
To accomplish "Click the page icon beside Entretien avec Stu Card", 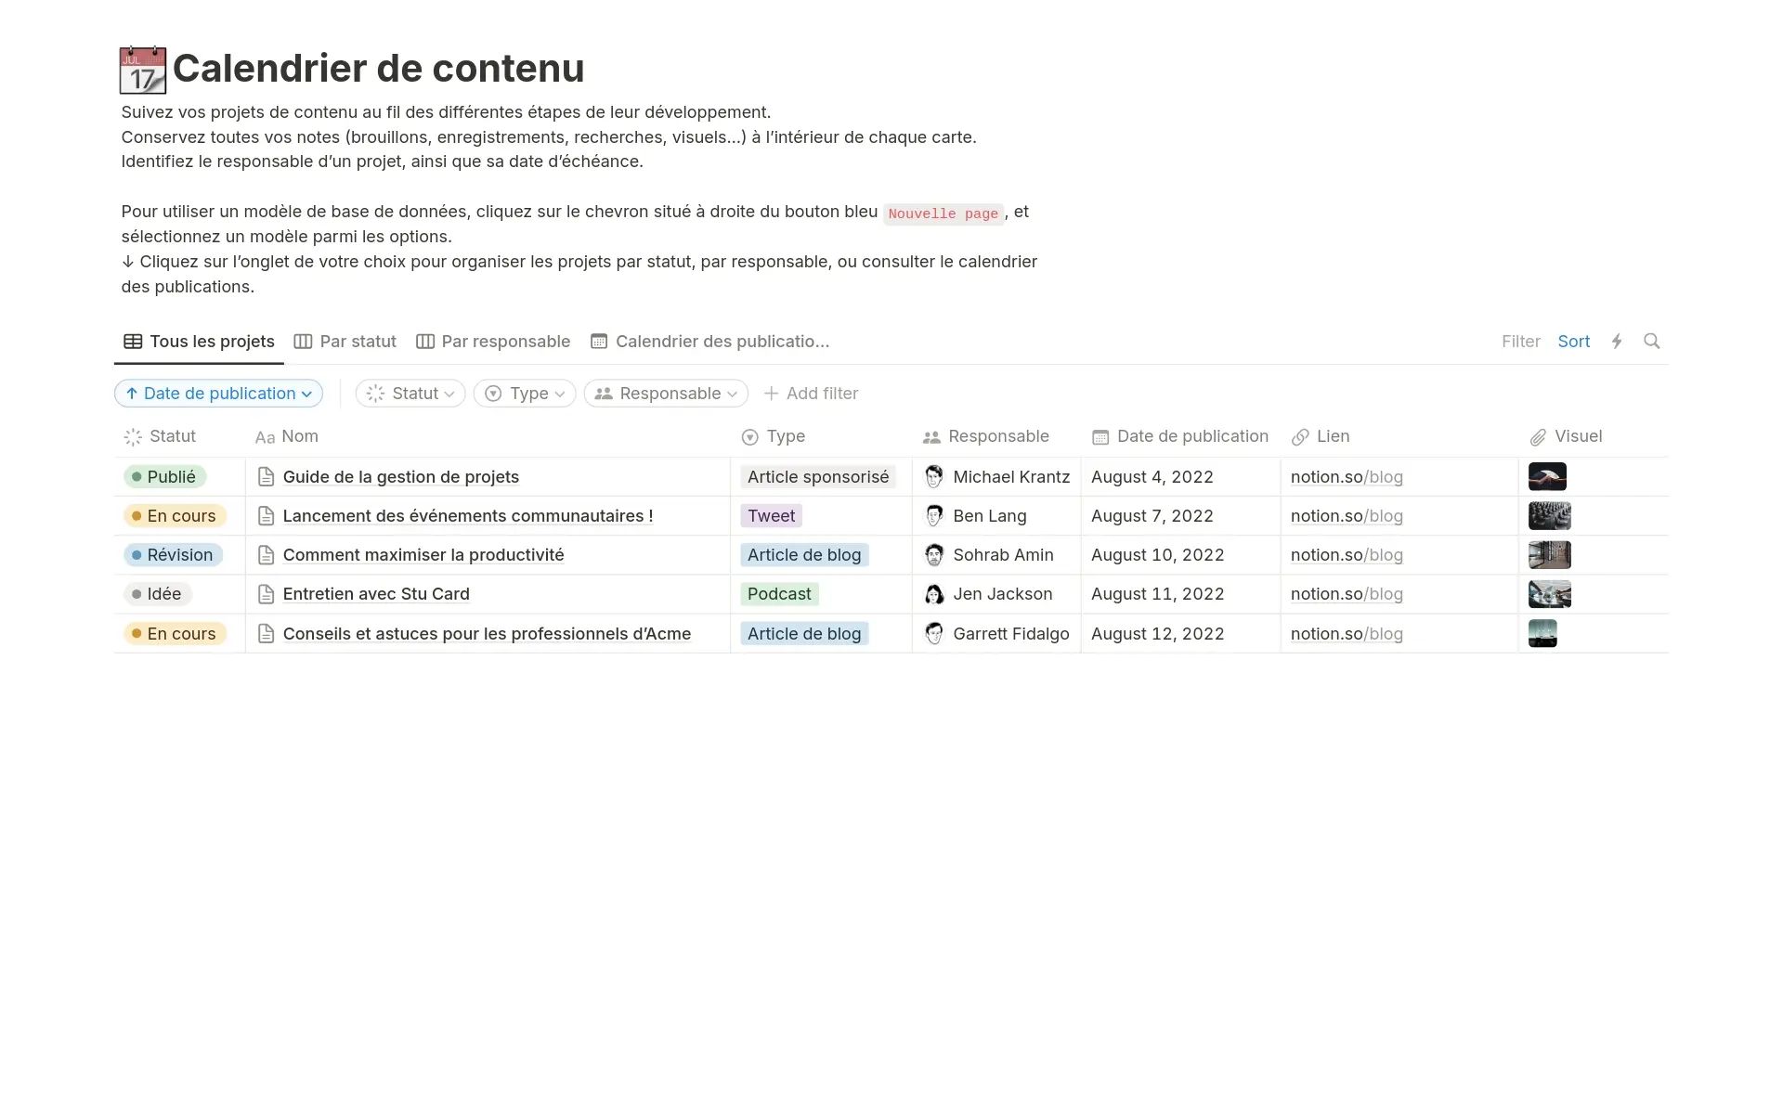I will tap(266, 593).
